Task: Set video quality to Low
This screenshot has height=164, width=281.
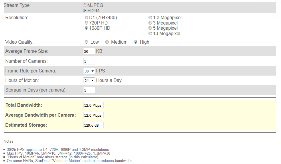Action: pos(86,42)
